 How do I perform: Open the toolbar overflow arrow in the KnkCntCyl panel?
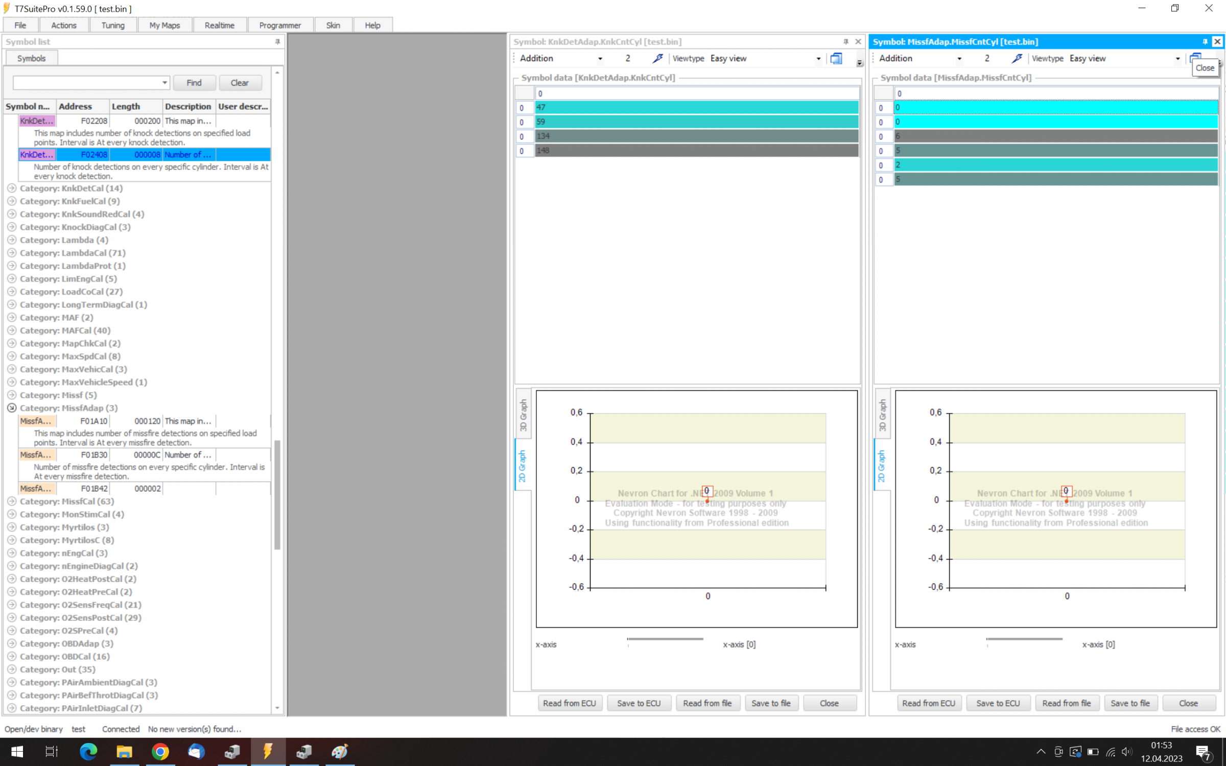[859, 62]
